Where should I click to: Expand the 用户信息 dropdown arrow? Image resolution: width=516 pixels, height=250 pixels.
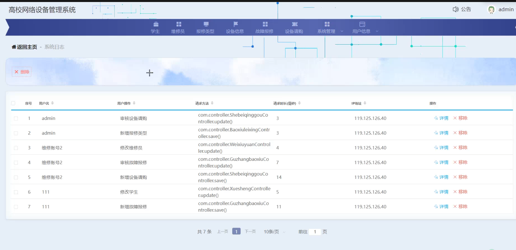pyautogui.click(x=377, y=31)
